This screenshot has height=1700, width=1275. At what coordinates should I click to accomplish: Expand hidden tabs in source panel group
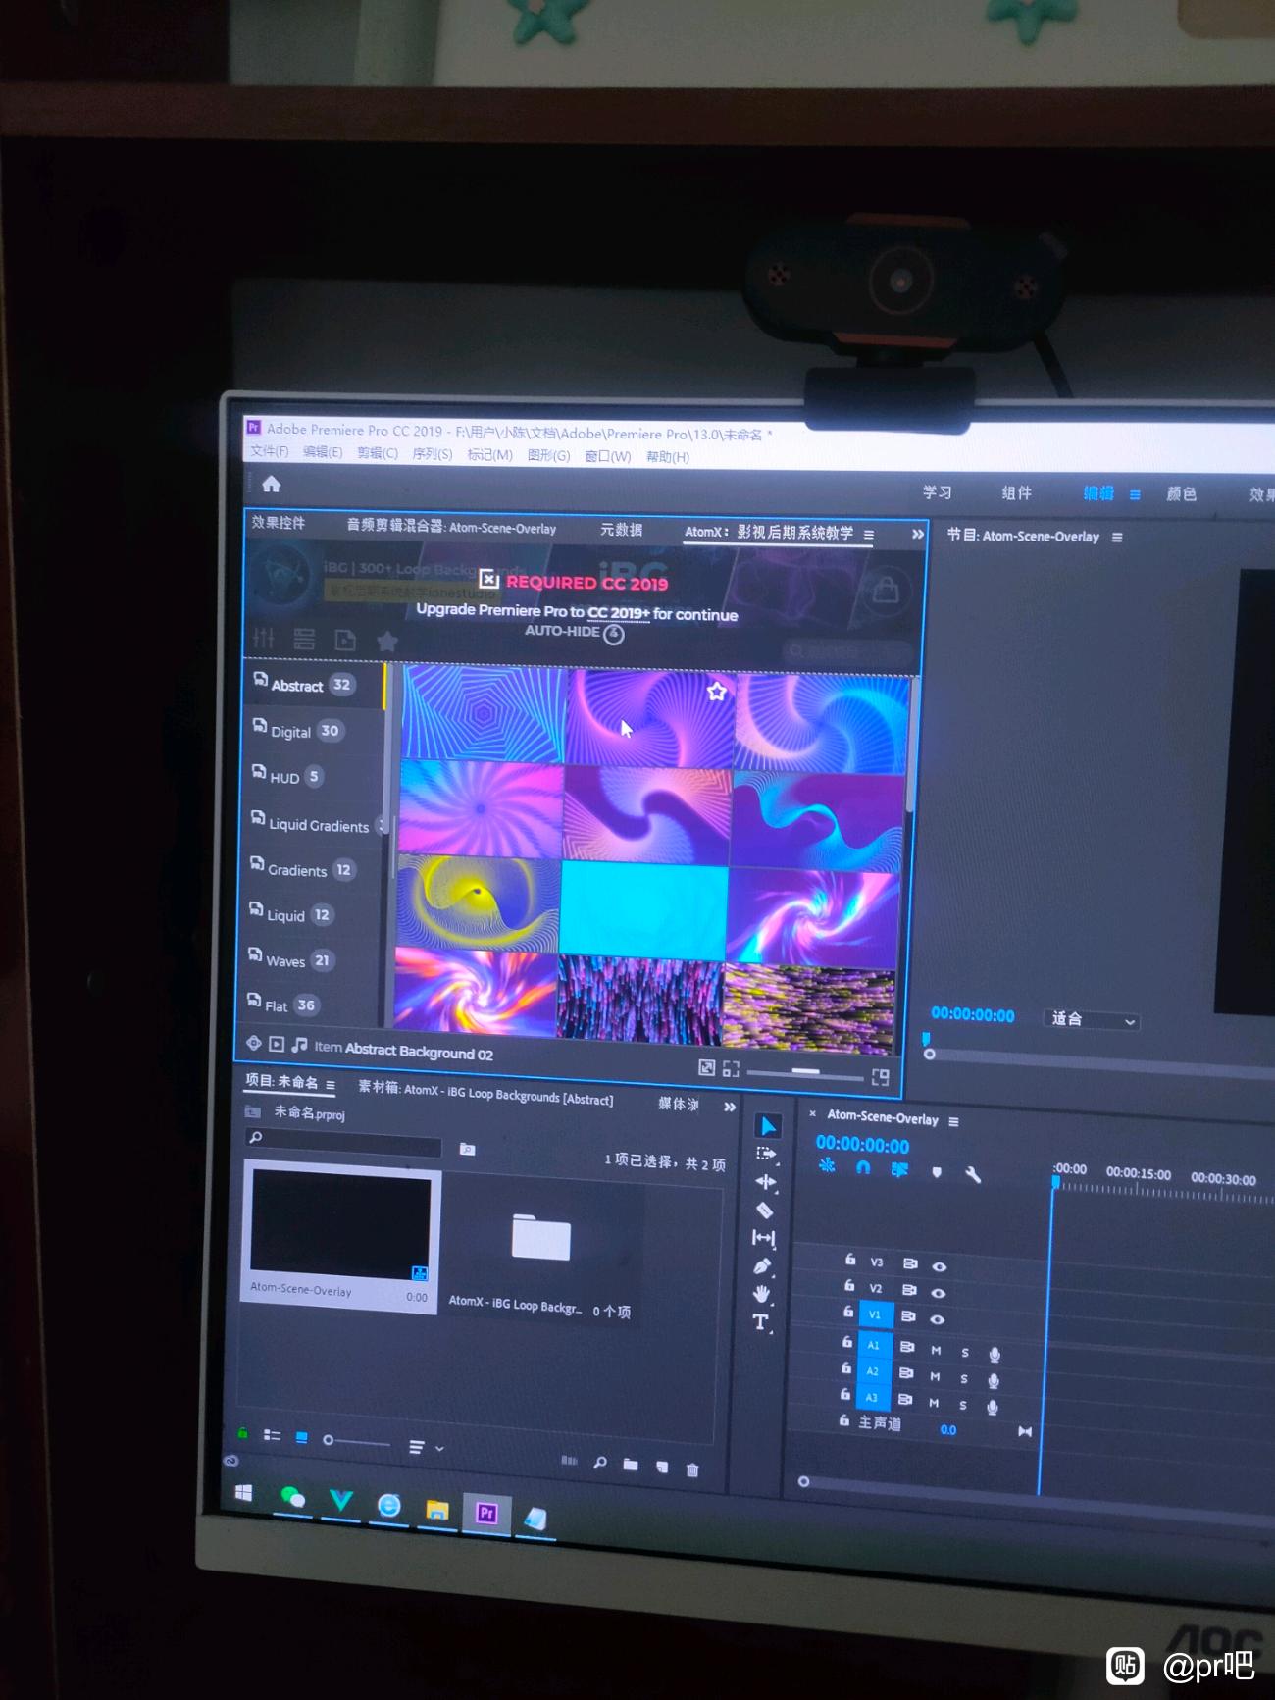pos(917,535)
